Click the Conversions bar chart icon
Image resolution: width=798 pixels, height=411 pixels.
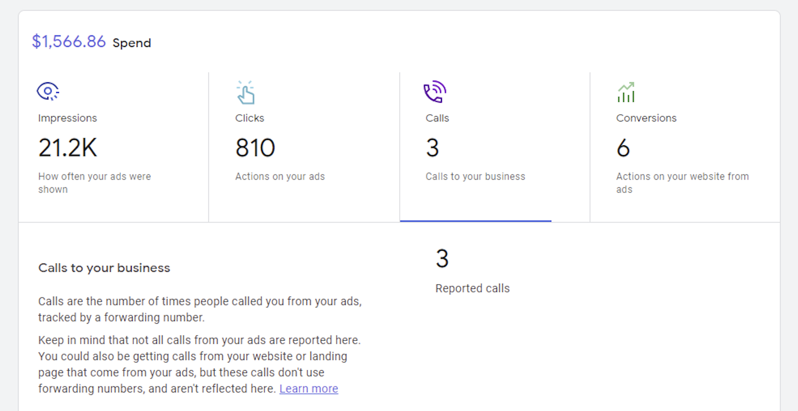click(626, 92)
